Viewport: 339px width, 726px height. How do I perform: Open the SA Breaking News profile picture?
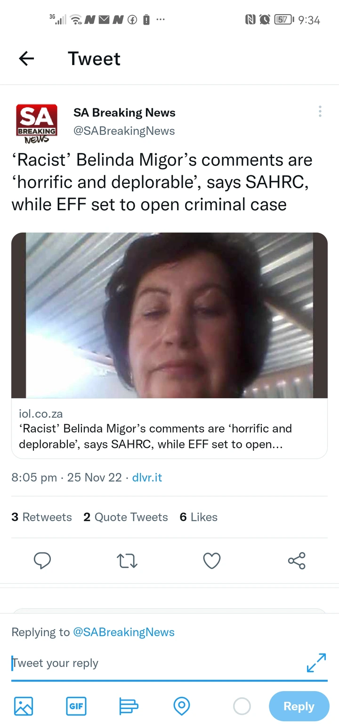(x=37, y=123)
